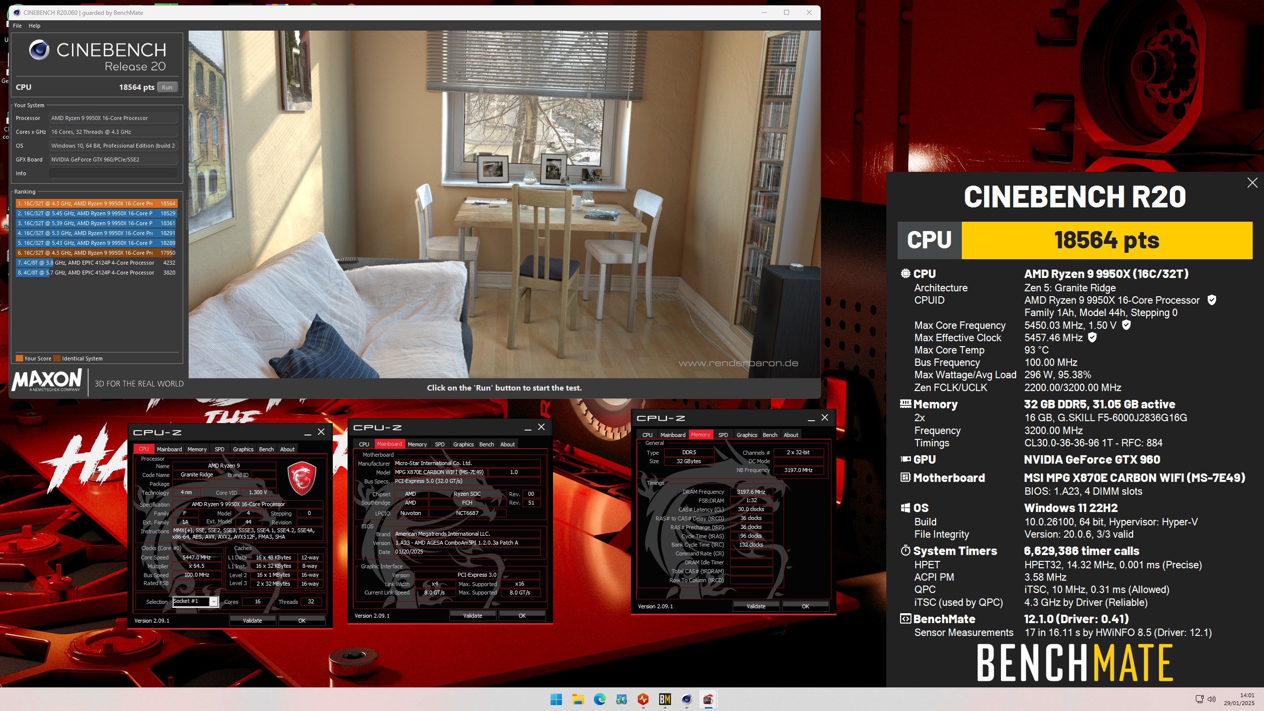Click the verified shield next to CPUID
Screen dimensions: 1264x711
click(1212, 300)
